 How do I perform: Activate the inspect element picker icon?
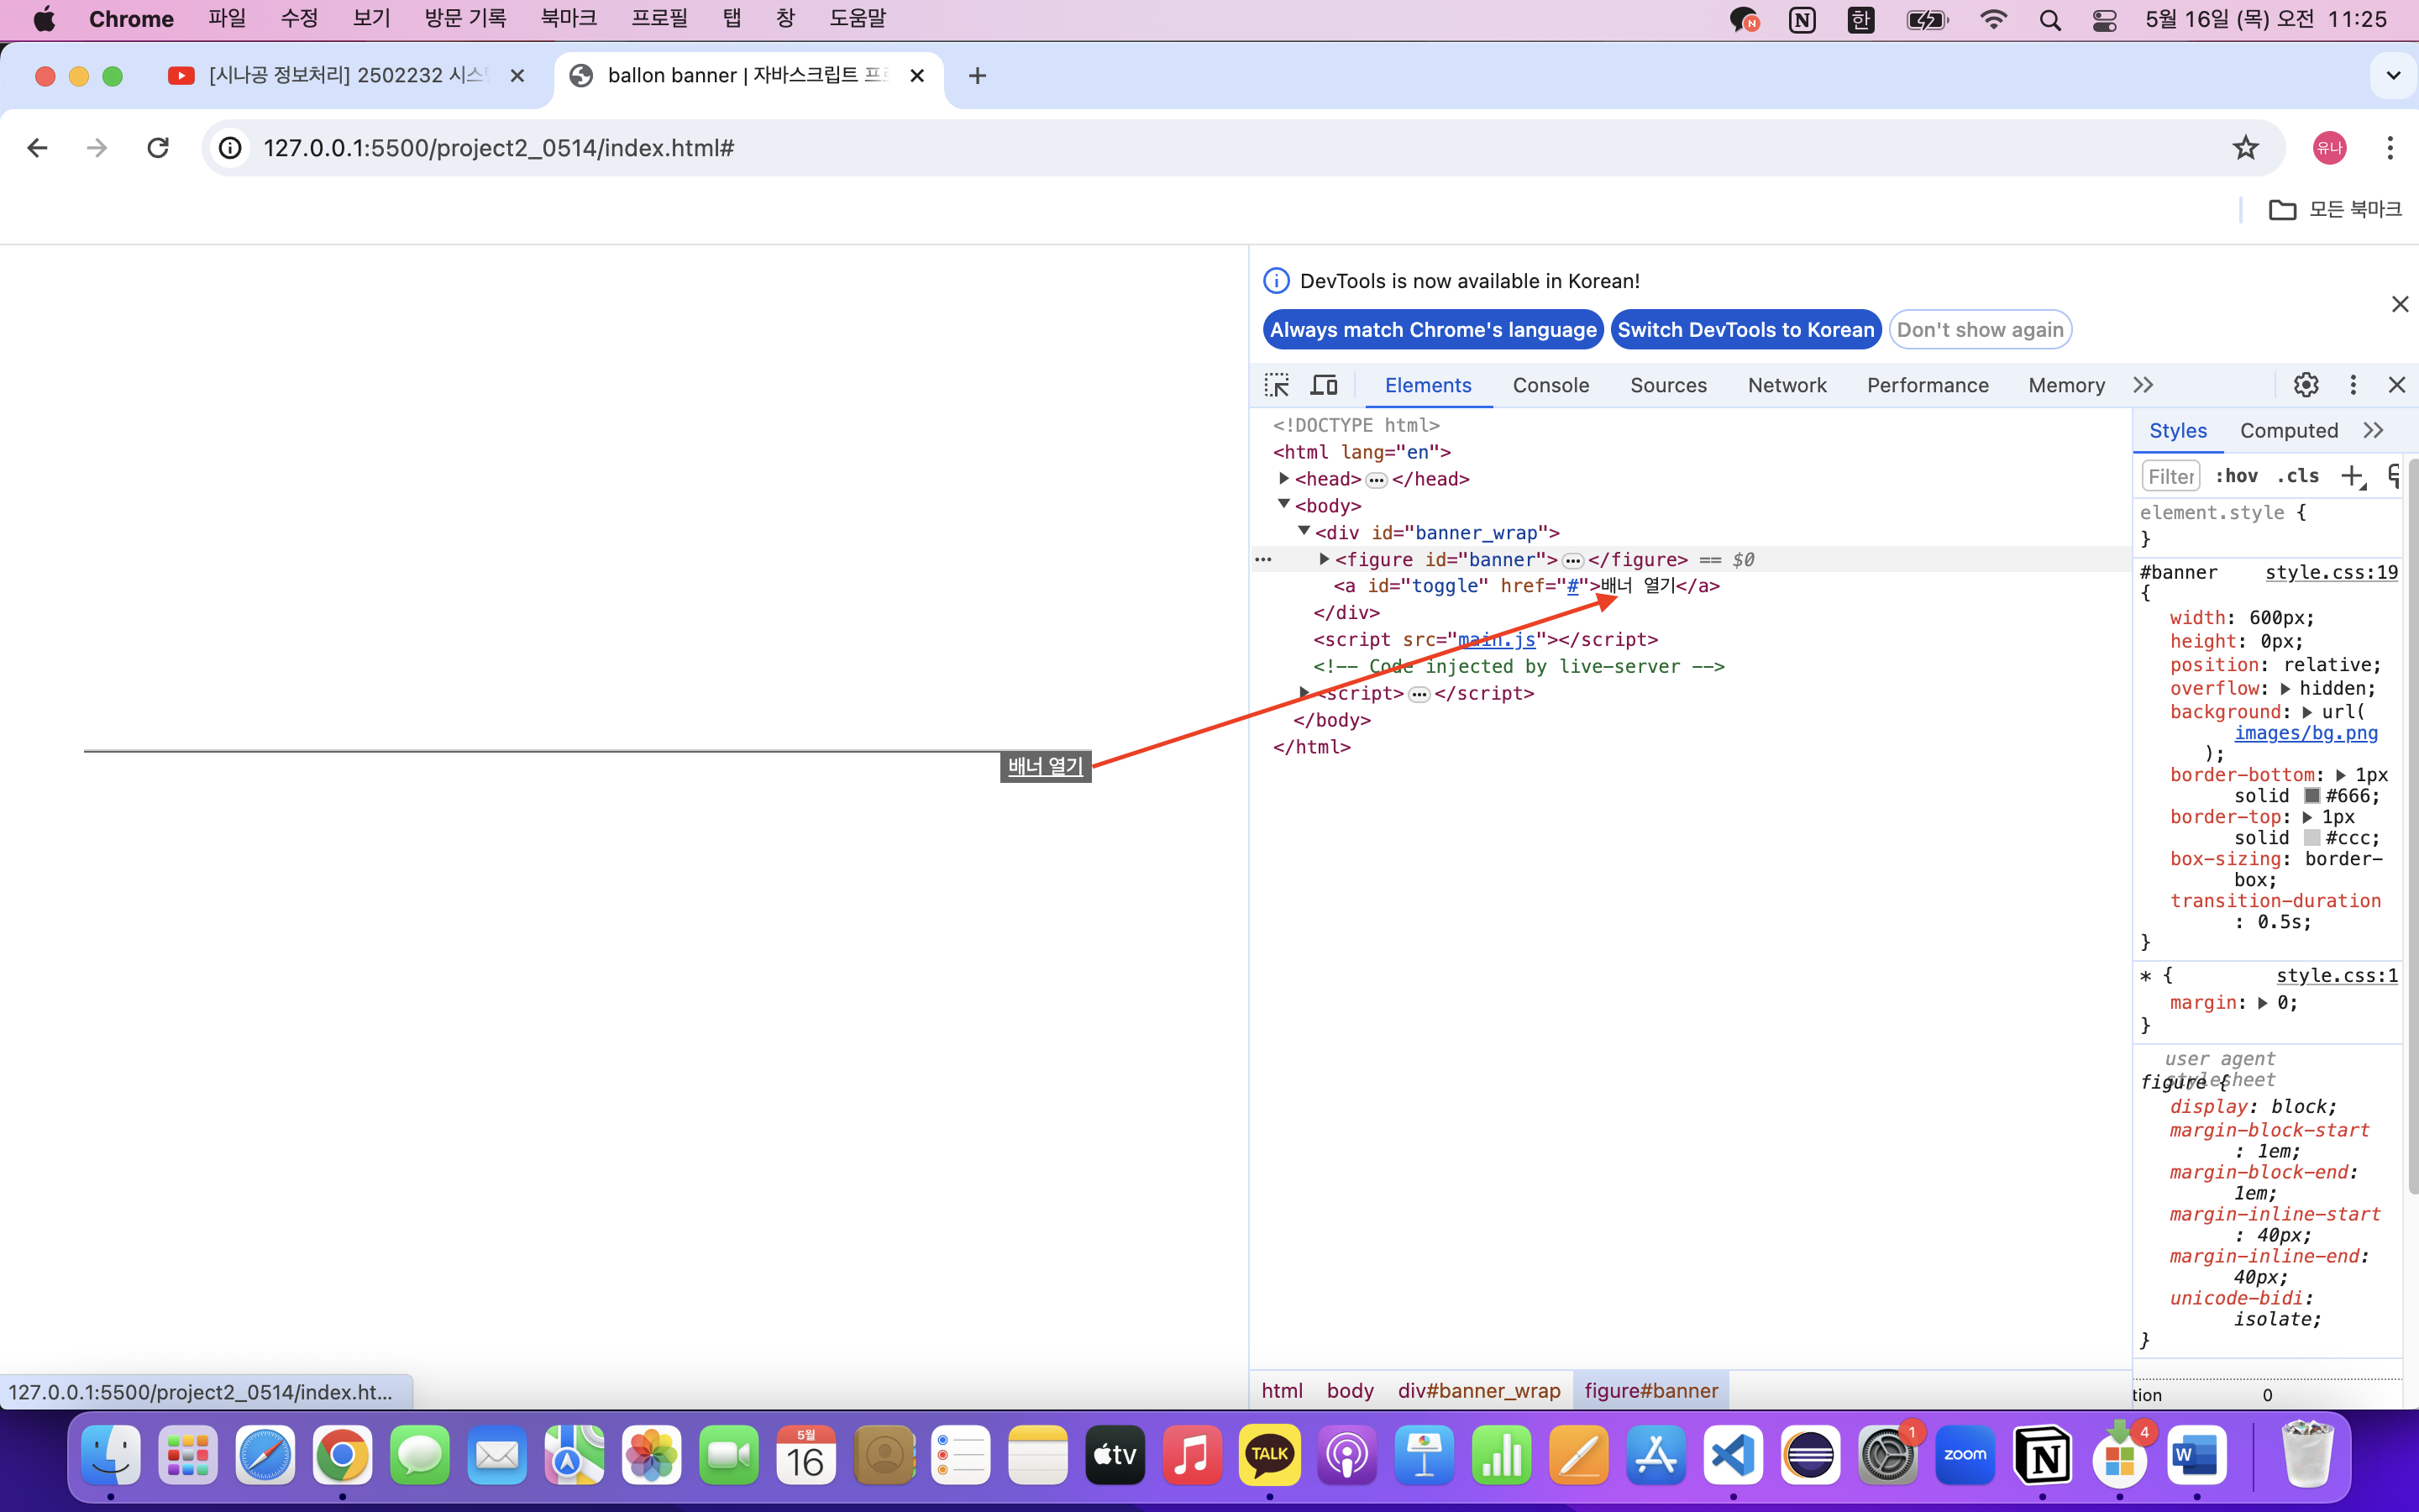click(1277, 385)
